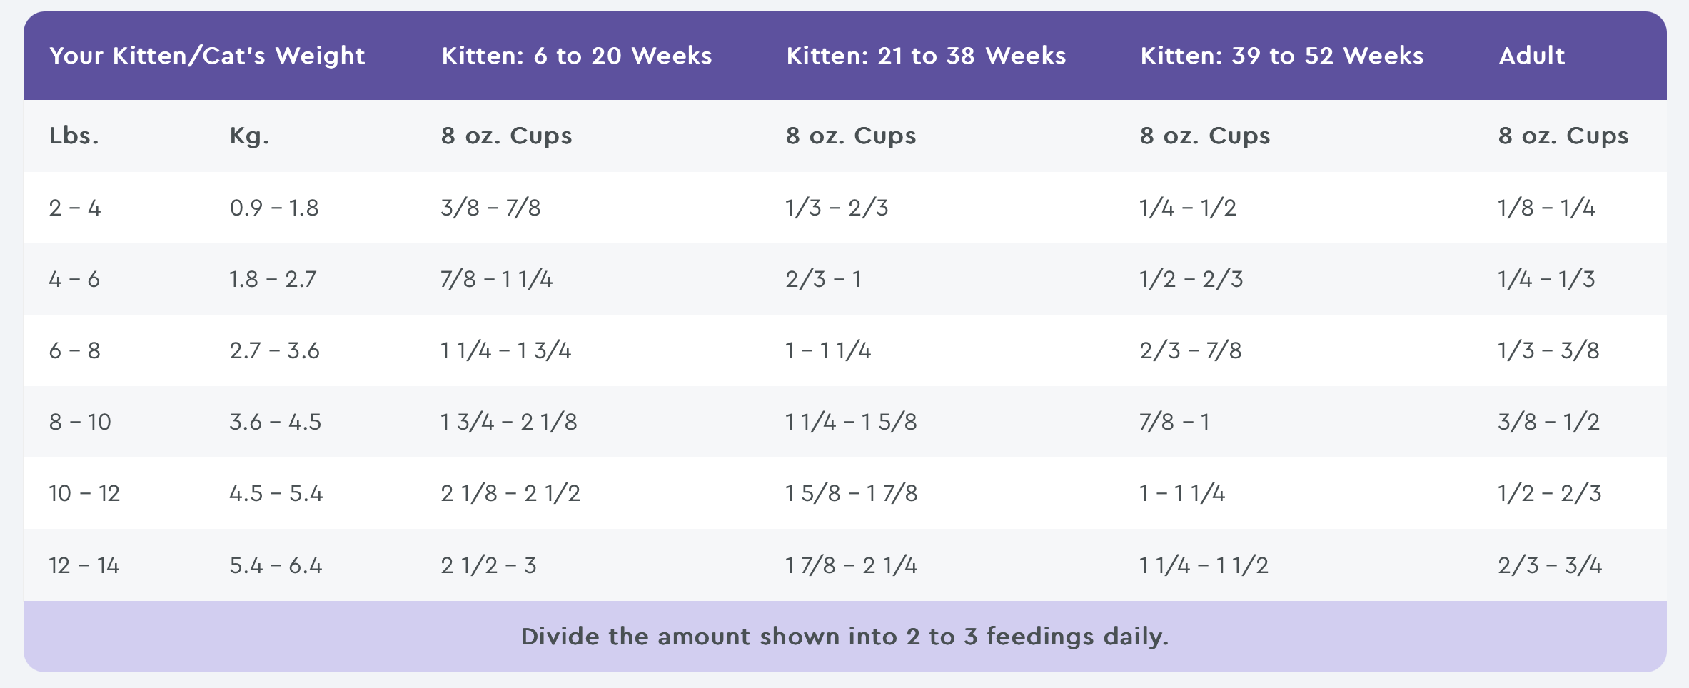The height and width of the screenshot is (688, 1689).
Task: Click the "2 1/2 – 3" cups cell
Action: click(x=488, y=565)
